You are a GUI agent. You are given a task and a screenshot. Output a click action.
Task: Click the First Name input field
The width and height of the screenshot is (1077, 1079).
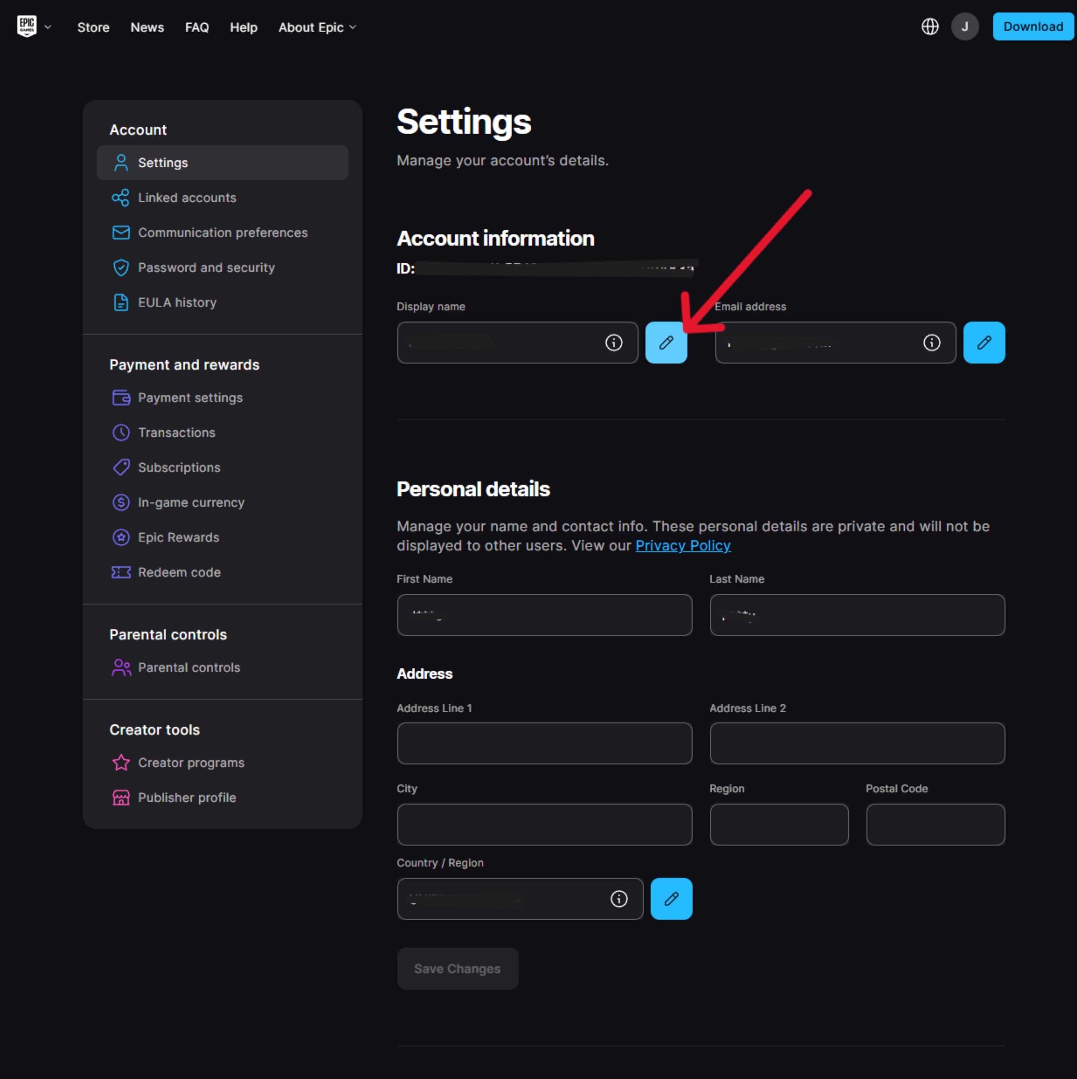(545, 615)
